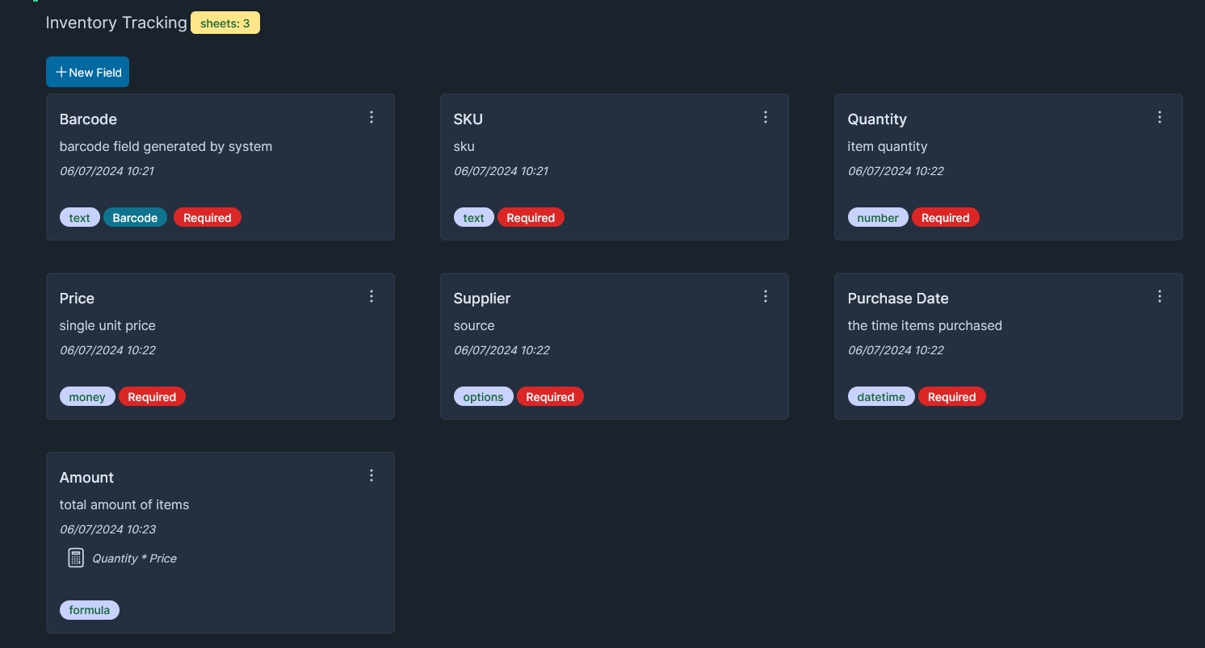
Task: Click the datetime tag on Purchase Date card
Action: tap(881, 397)
